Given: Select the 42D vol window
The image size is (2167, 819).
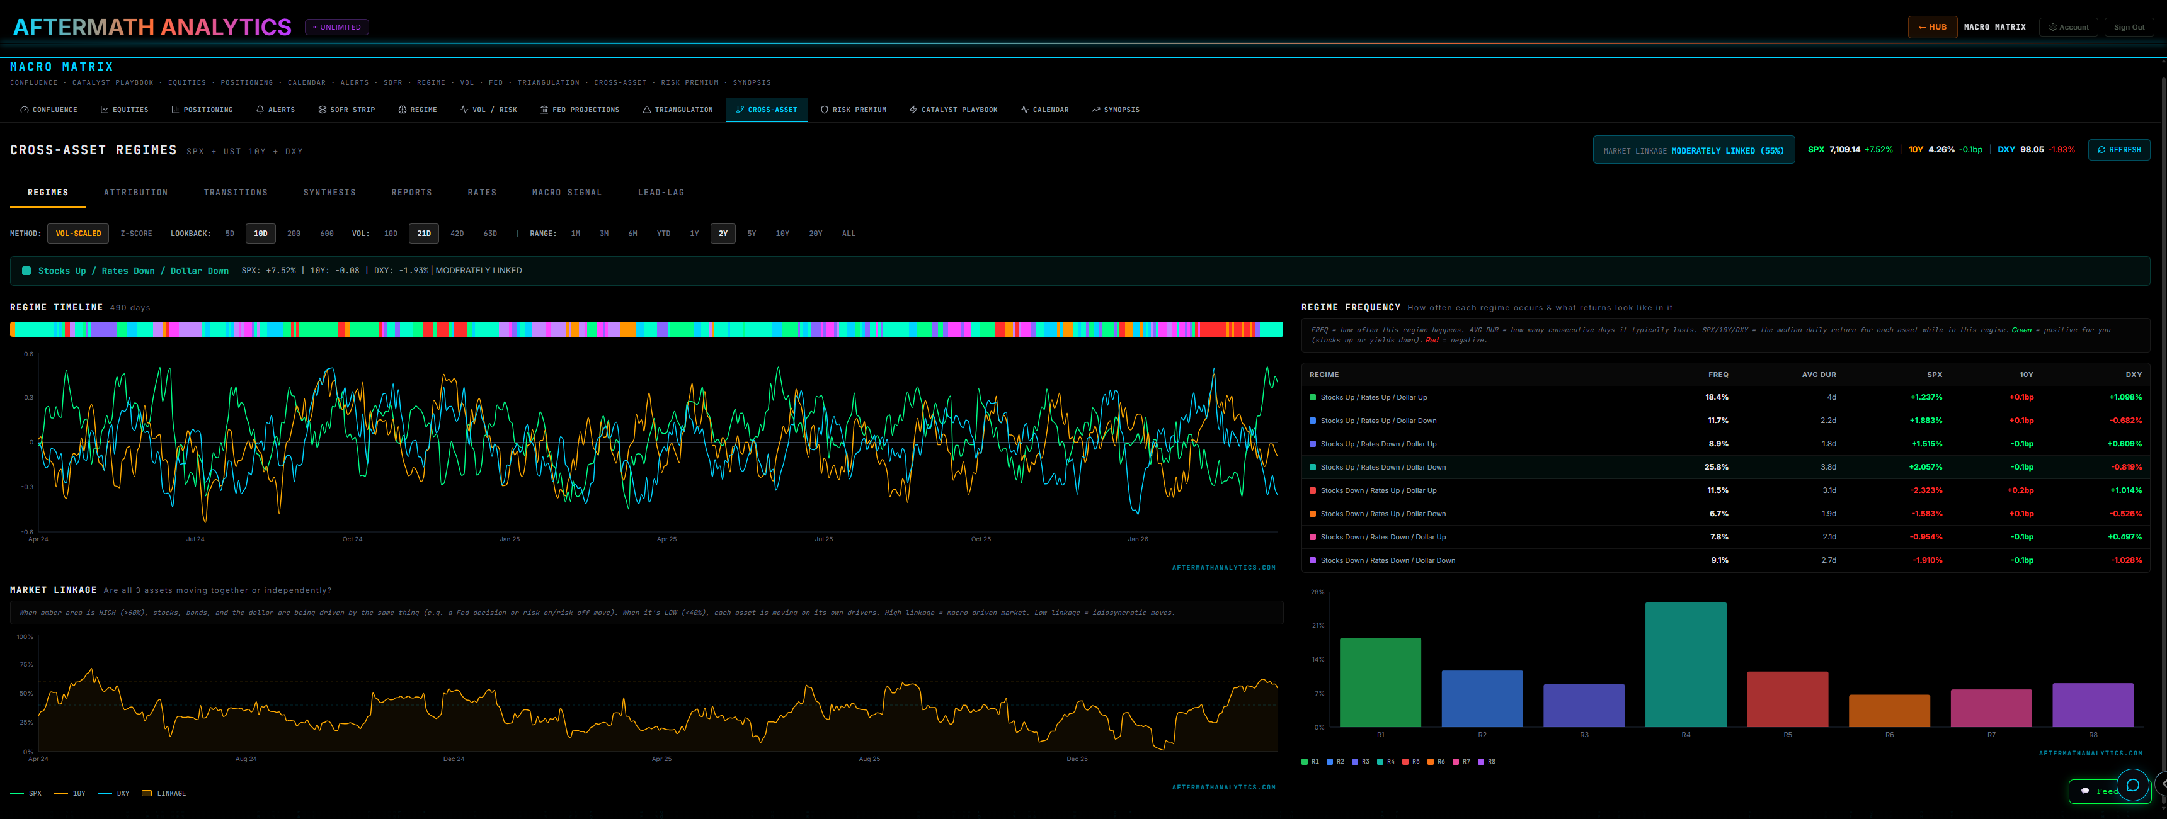Looking at the screenshot, I should [x=457, y=233].
